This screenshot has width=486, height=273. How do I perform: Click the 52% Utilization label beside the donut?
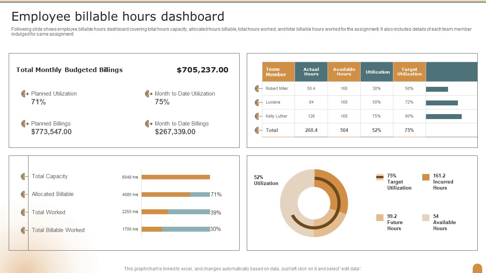coord(266,180)
